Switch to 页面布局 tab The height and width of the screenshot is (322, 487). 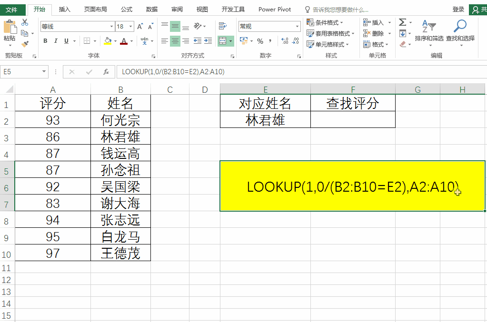(96, 10)
